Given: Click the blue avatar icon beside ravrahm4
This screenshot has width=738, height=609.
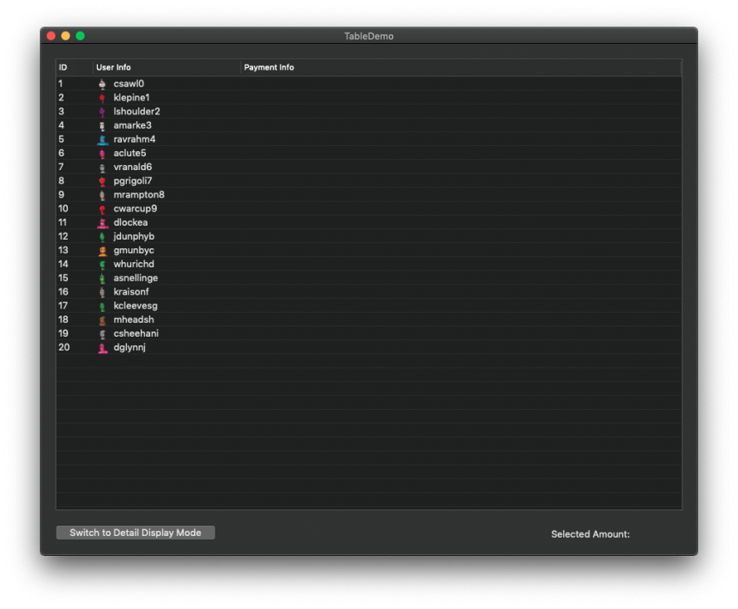Looking at the screenshot, I should tap(103, 138).
